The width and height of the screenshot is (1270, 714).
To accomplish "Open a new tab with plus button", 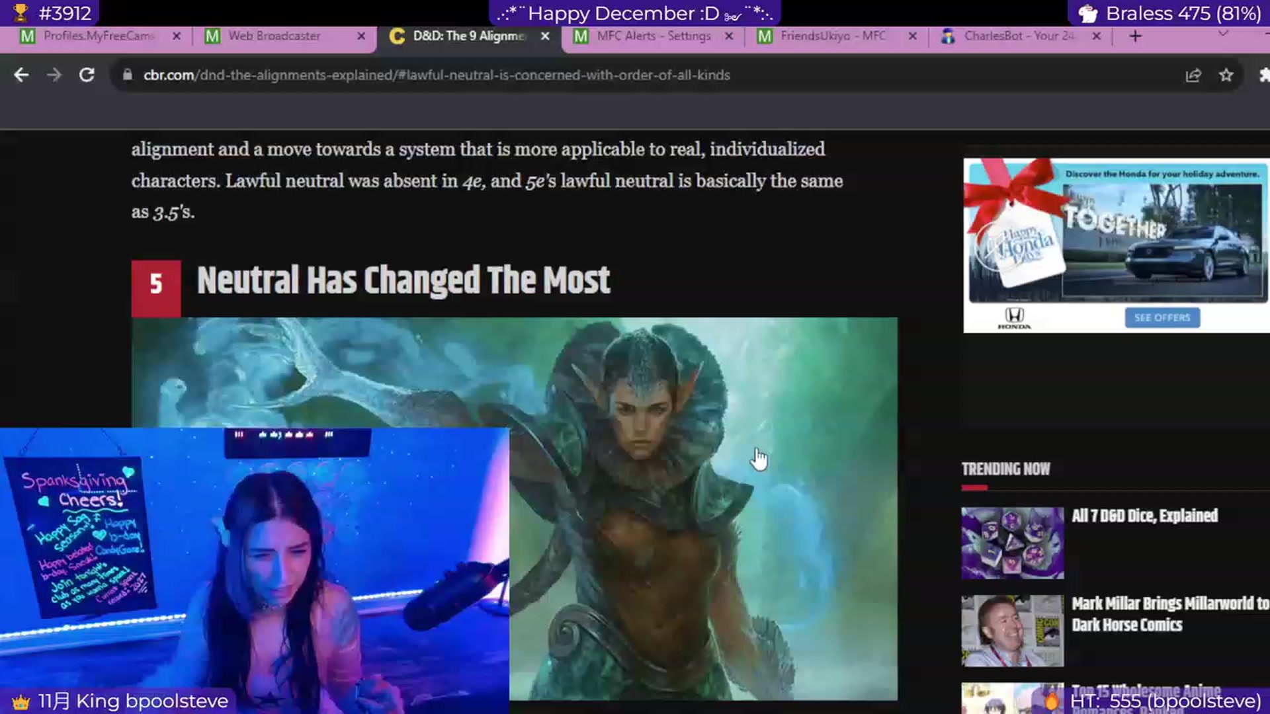I will [1136, 36].
